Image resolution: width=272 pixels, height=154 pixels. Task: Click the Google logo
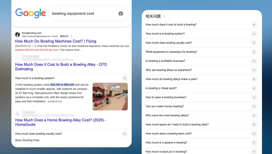point(30,13)
